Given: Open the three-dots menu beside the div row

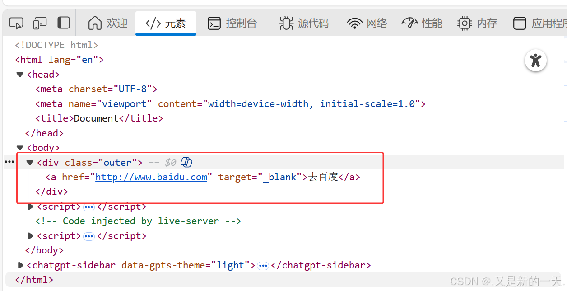Looking at the screenshot, I should 9,162.
